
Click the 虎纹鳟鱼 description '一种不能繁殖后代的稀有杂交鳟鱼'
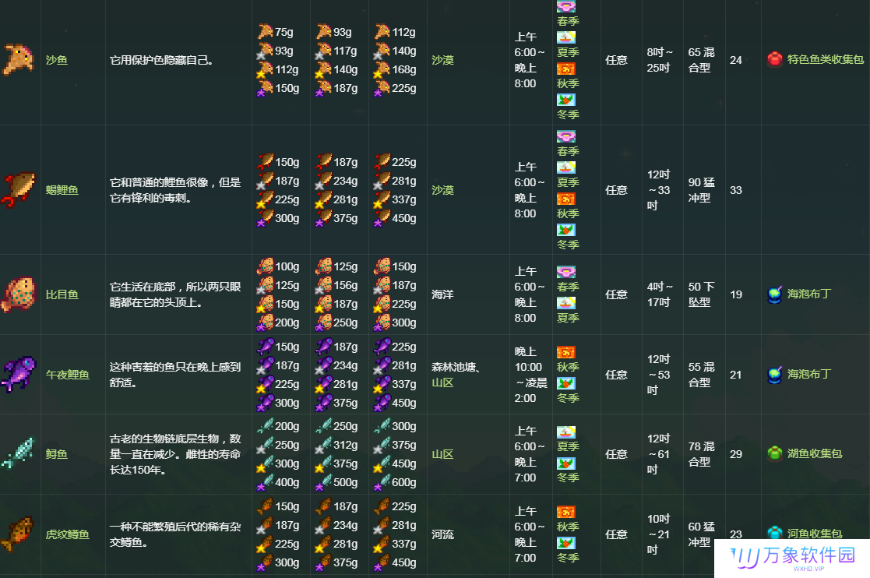coord(175,534)
